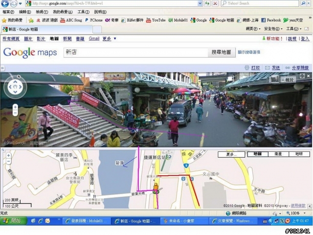Viewport: 313px width, 235px height.
Task: Click the Refresh page icon
Action: 207,3
